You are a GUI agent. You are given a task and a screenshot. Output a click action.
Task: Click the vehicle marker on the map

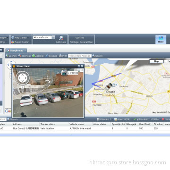109,86
